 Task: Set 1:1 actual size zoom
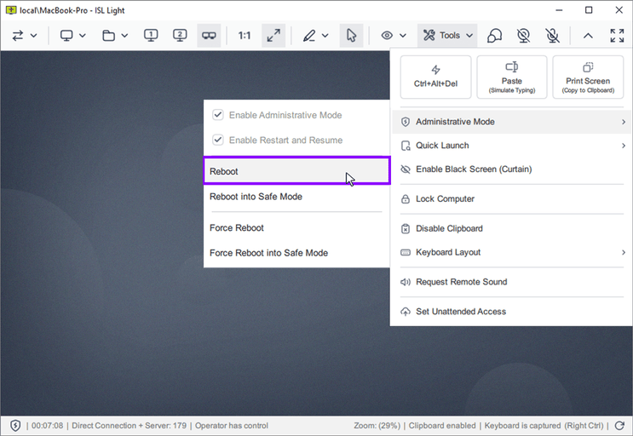point(245,36)
